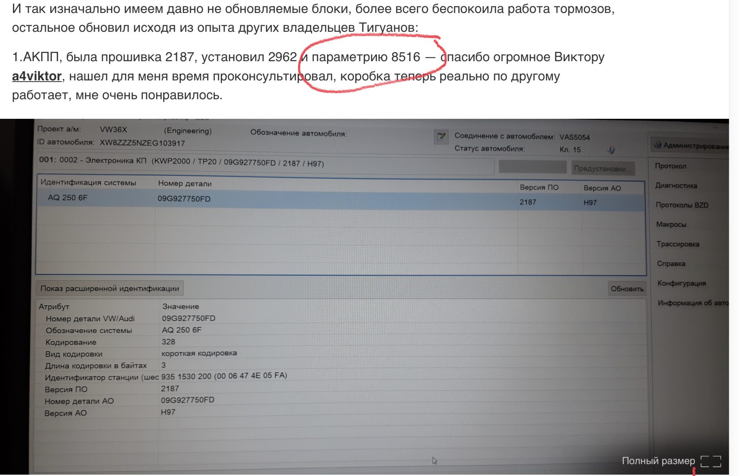Click the full size expand brackets icon

(711, 461)
